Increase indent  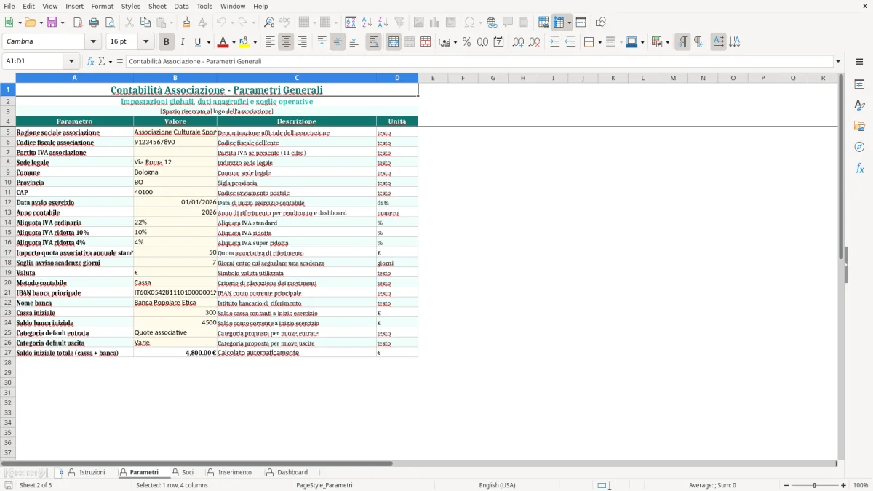(554, 42)
